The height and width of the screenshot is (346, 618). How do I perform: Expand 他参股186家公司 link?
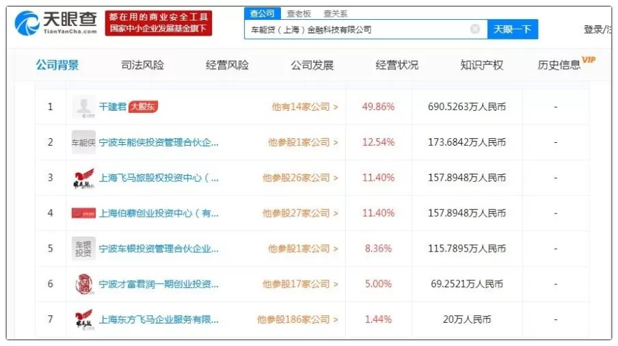coord(297,319)
